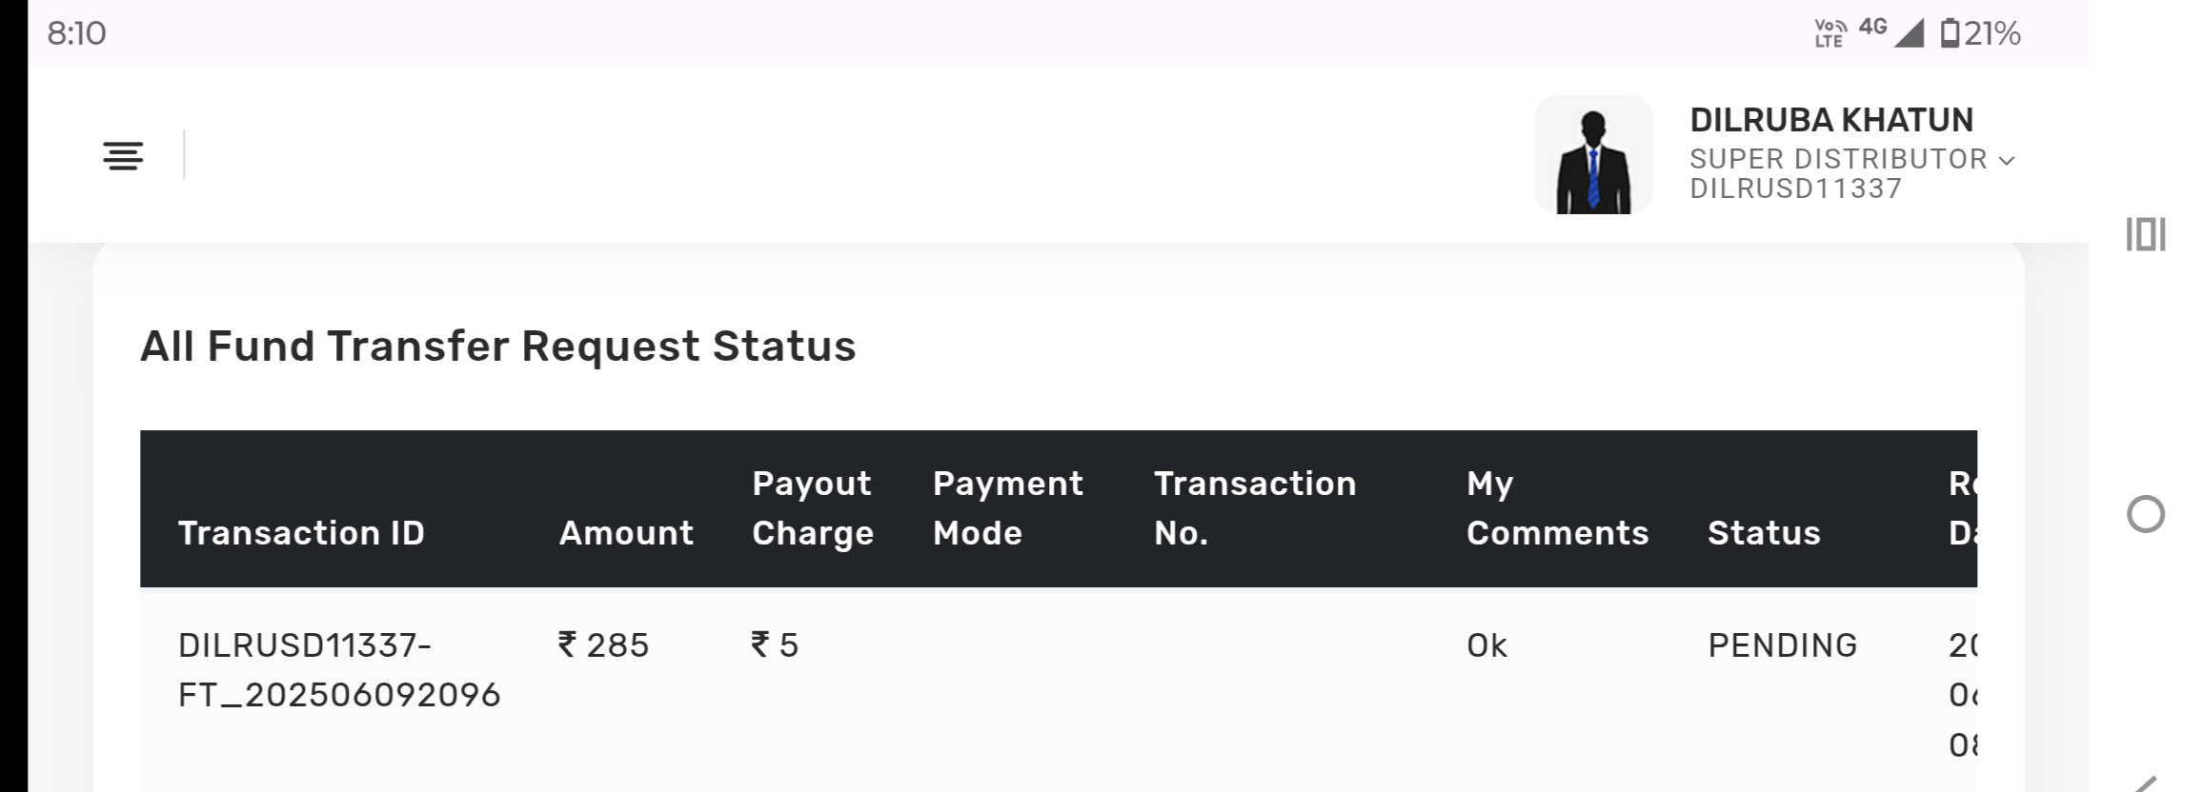Click the My Comments column header
Image resolution: width=2203 pixels, height=792 pixels.
[1557, 508]
